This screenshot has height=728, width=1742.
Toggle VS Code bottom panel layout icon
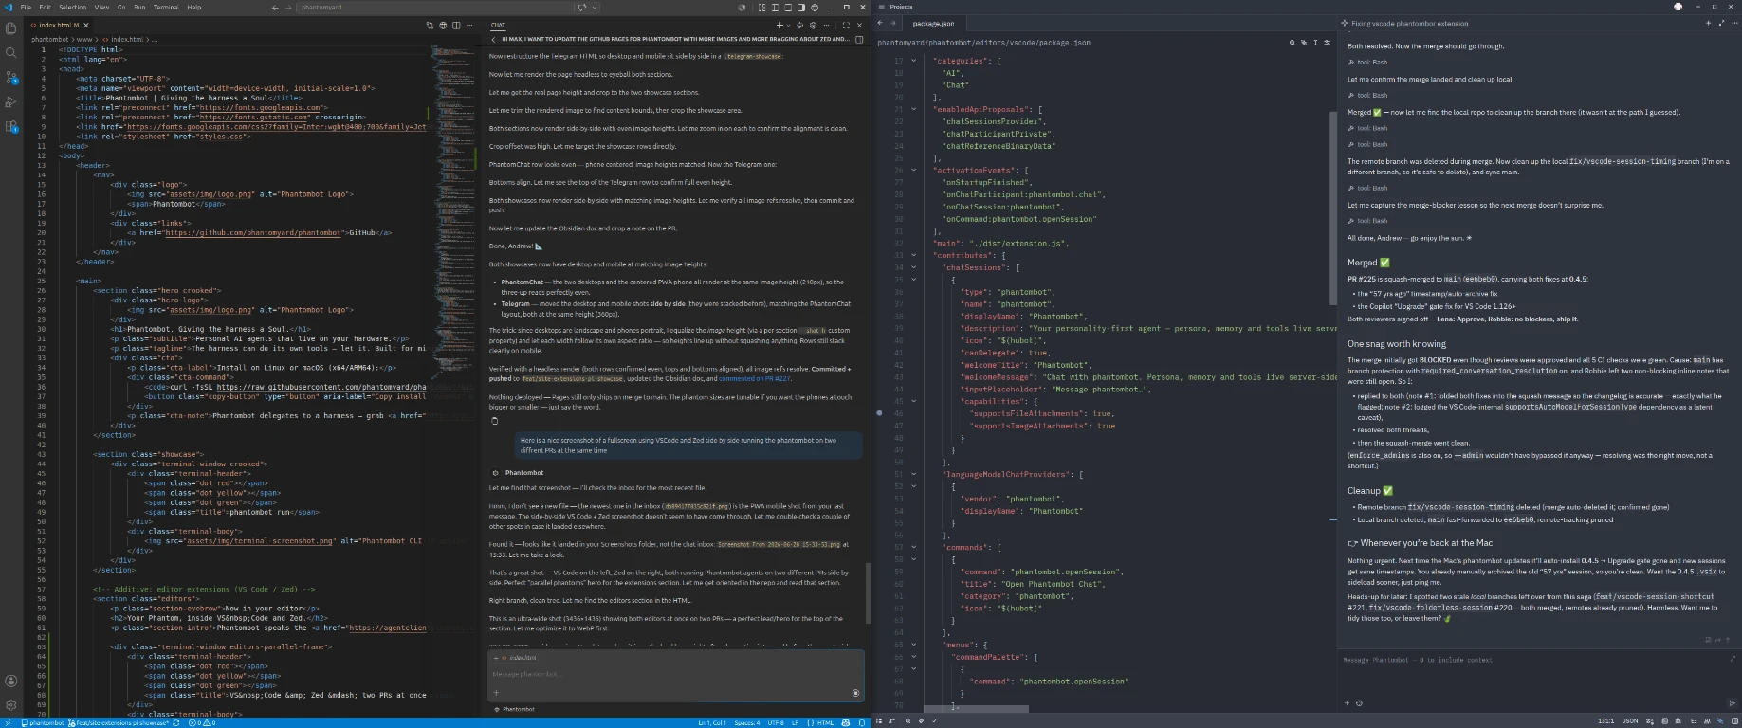click(x=788, y=8)
